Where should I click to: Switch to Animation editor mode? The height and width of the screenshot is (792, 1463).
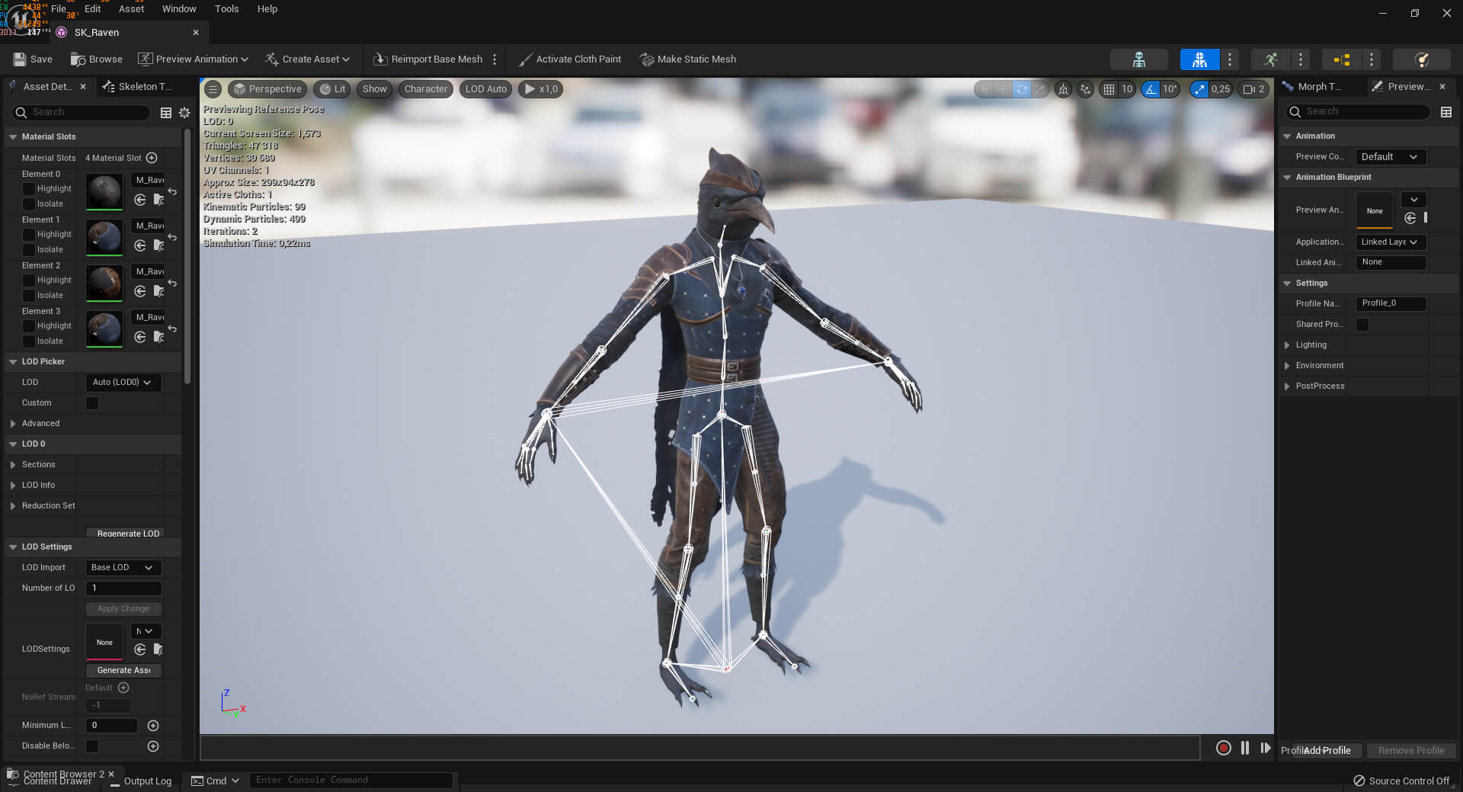pos(1270,59)
